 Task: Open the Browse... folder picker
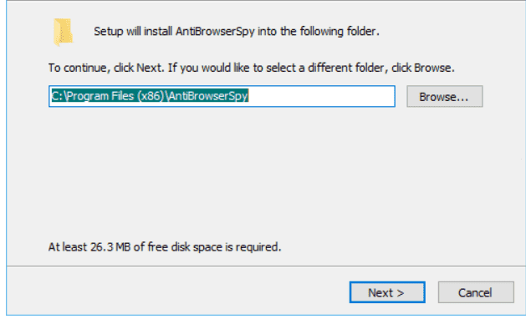(x=445, y=97)
